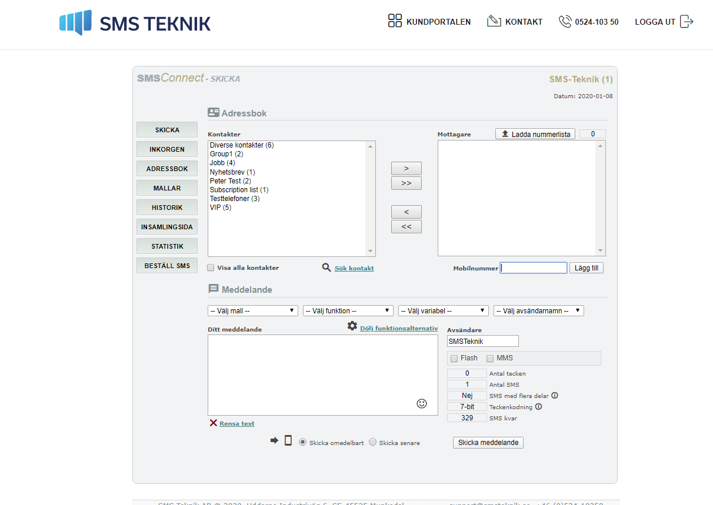Click the Sök kontakt link

(354, 268)
